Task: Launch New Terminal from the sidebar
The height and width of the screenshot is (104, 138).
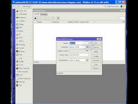Action: tap(24, 68)
